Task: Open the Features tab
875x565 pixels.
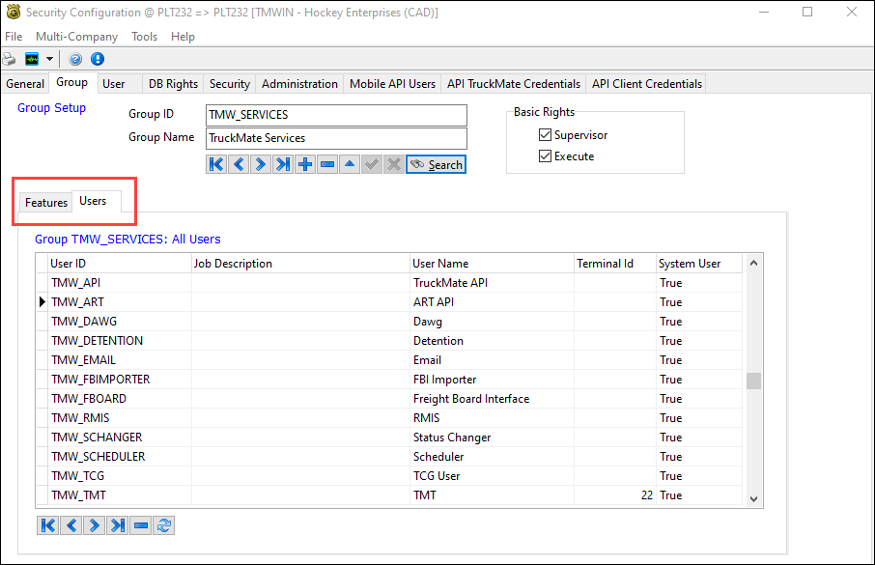Action: pyautogui.click(x=46, y=203)
